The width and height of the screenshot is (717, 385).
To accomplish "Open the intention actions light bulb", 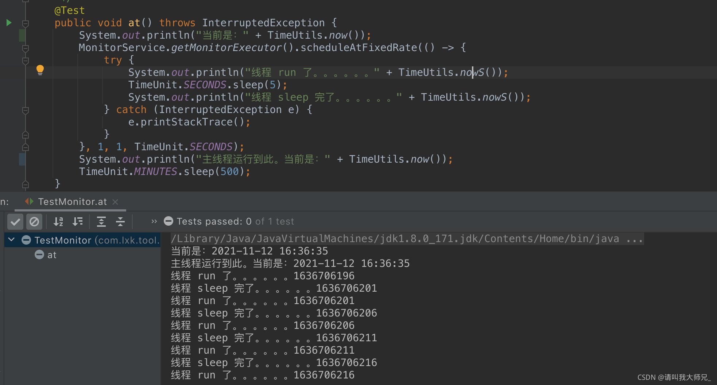I will (x=40, y=70).
